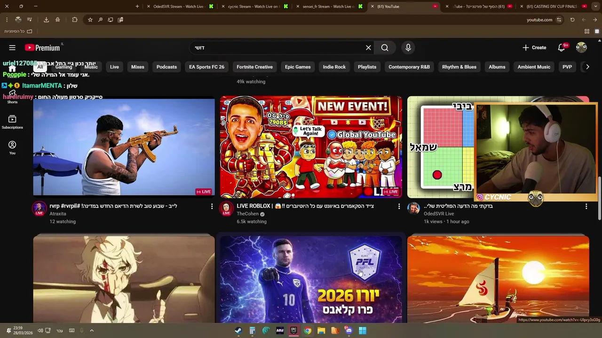Image resolution: width=602 pixels, height=338 pixels.
Task: Open Steam from the taskbar
Action: (238, 330)
